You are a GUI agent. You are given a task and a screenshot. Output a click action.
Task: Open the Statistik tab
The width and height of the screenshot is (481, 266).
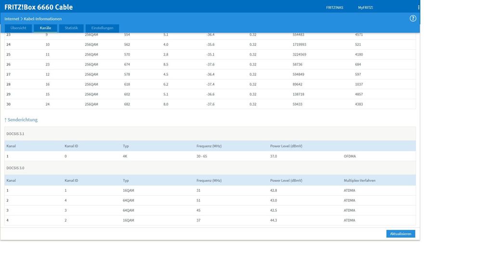tap(71, 28)
